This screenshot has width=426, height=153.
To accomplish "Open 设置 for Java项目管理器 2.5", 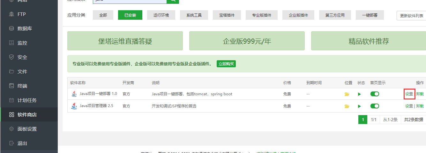I will coord(409,106).
